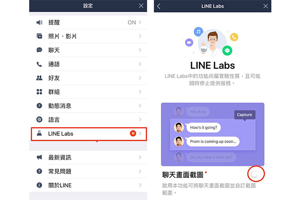Close the 設定 panel with the X
Image resolution: width=301 pixels, height=200 pixels.
pyautogui.click(x=141, y=6)
